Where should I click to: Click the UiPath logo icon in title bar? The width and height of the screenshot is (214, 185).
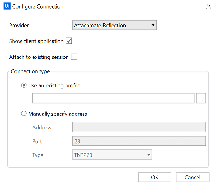pyautogui.click(x=7, y=6)
